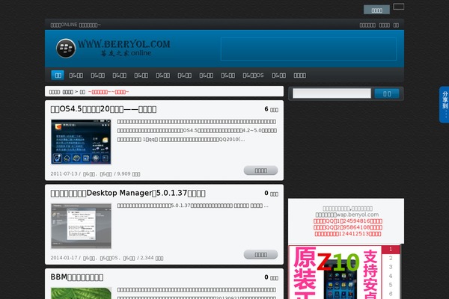
Task: Select slide number 2 in the ad carousel
Action: 391,258
